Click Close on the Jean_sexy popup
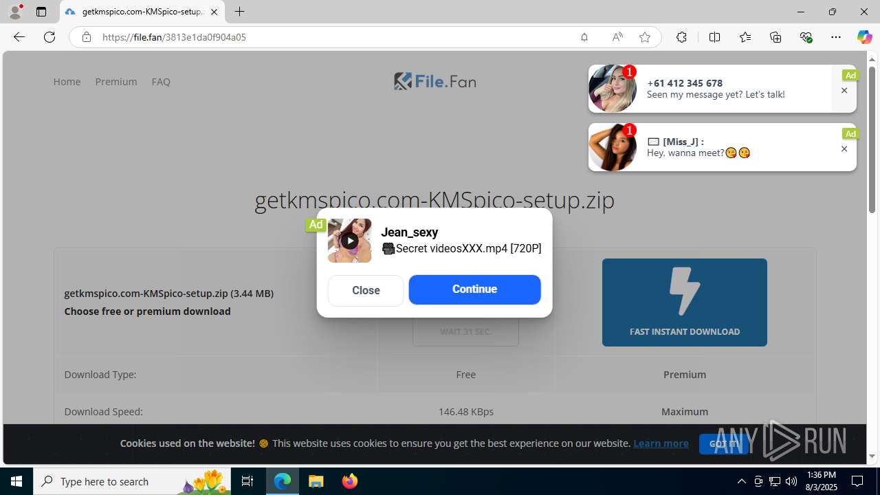The image size is (880, 495). pos(366,290)
